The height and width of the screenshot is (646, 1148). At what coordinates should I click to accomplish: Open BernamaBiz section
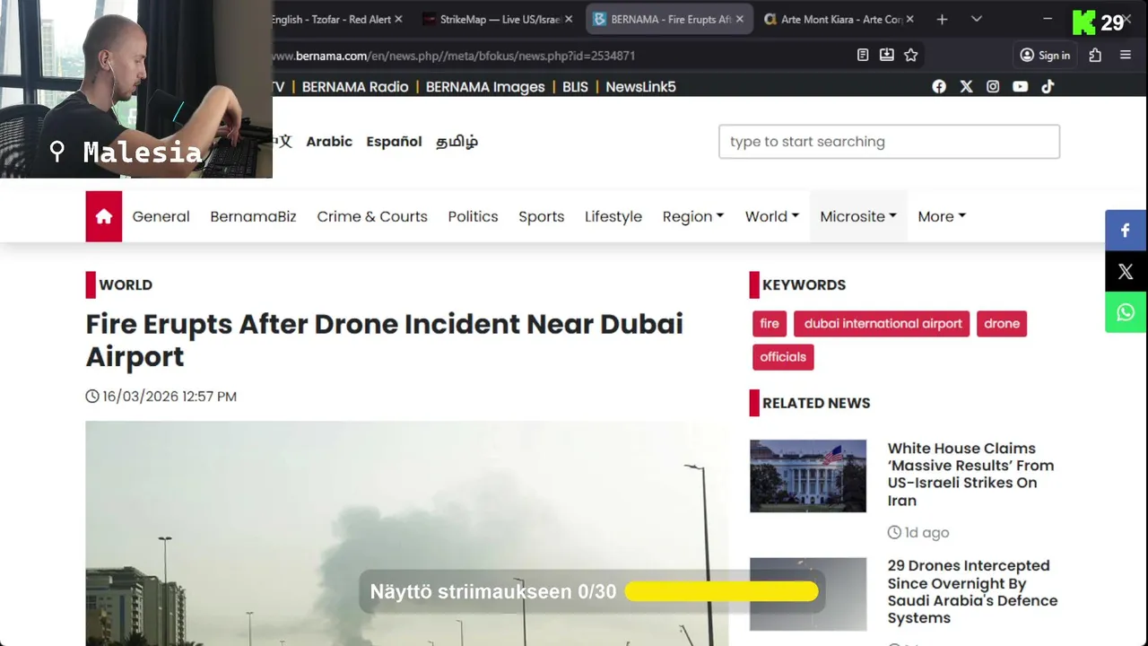(253, 216)
